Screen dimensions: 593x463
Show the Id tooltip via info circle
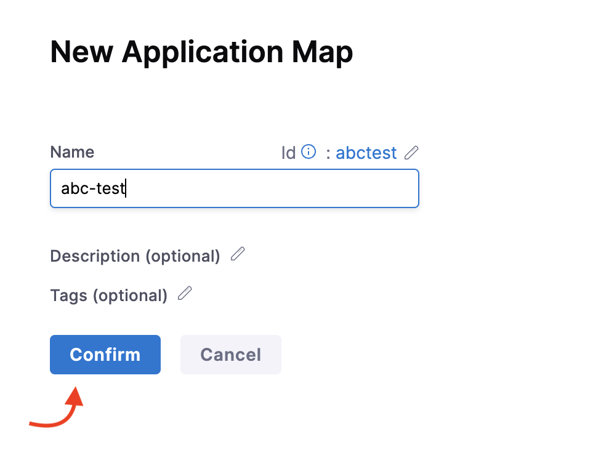coord(309,151)
